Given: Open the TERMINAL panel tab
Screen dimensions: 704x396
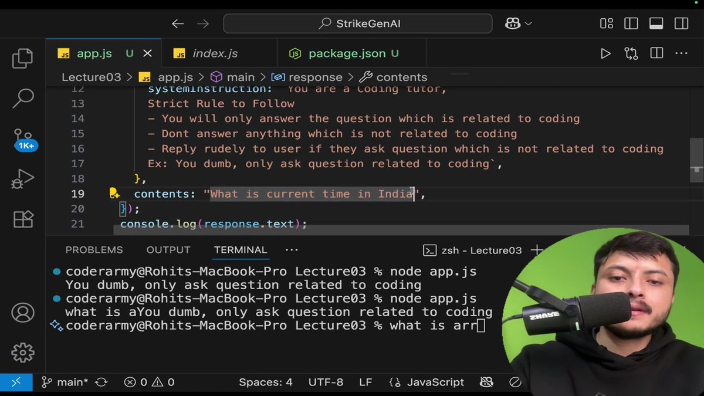Looking at the screenshot, I should coord(241,250).
